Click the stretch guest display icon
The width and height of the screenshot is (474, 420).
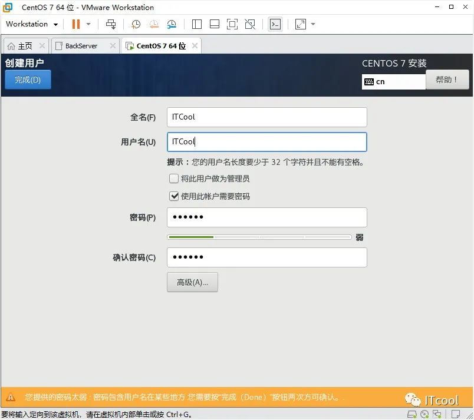point(301,24)
